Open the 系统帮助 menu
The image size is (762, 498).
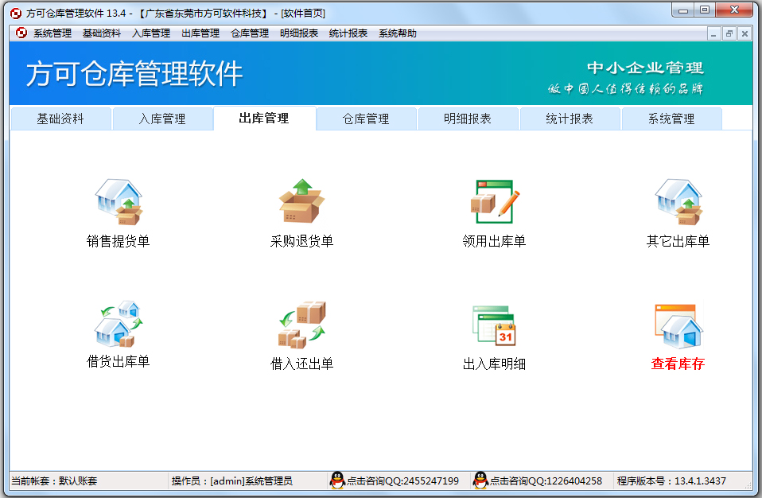click(397, 33)
